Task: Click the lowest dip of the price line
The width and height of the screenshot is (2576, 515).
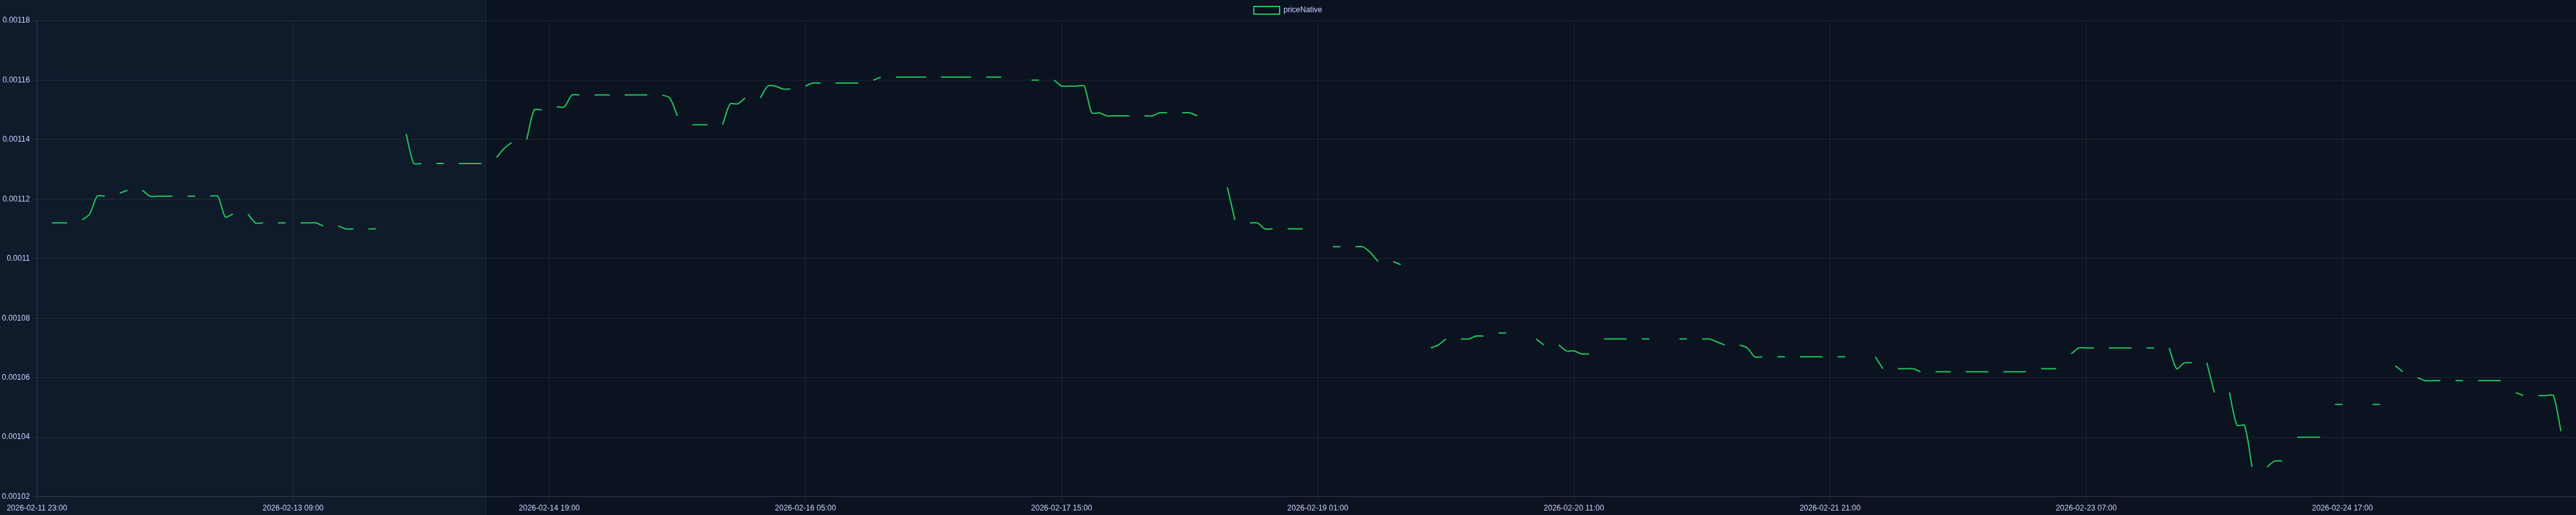Action: [x=2252, y=466]
